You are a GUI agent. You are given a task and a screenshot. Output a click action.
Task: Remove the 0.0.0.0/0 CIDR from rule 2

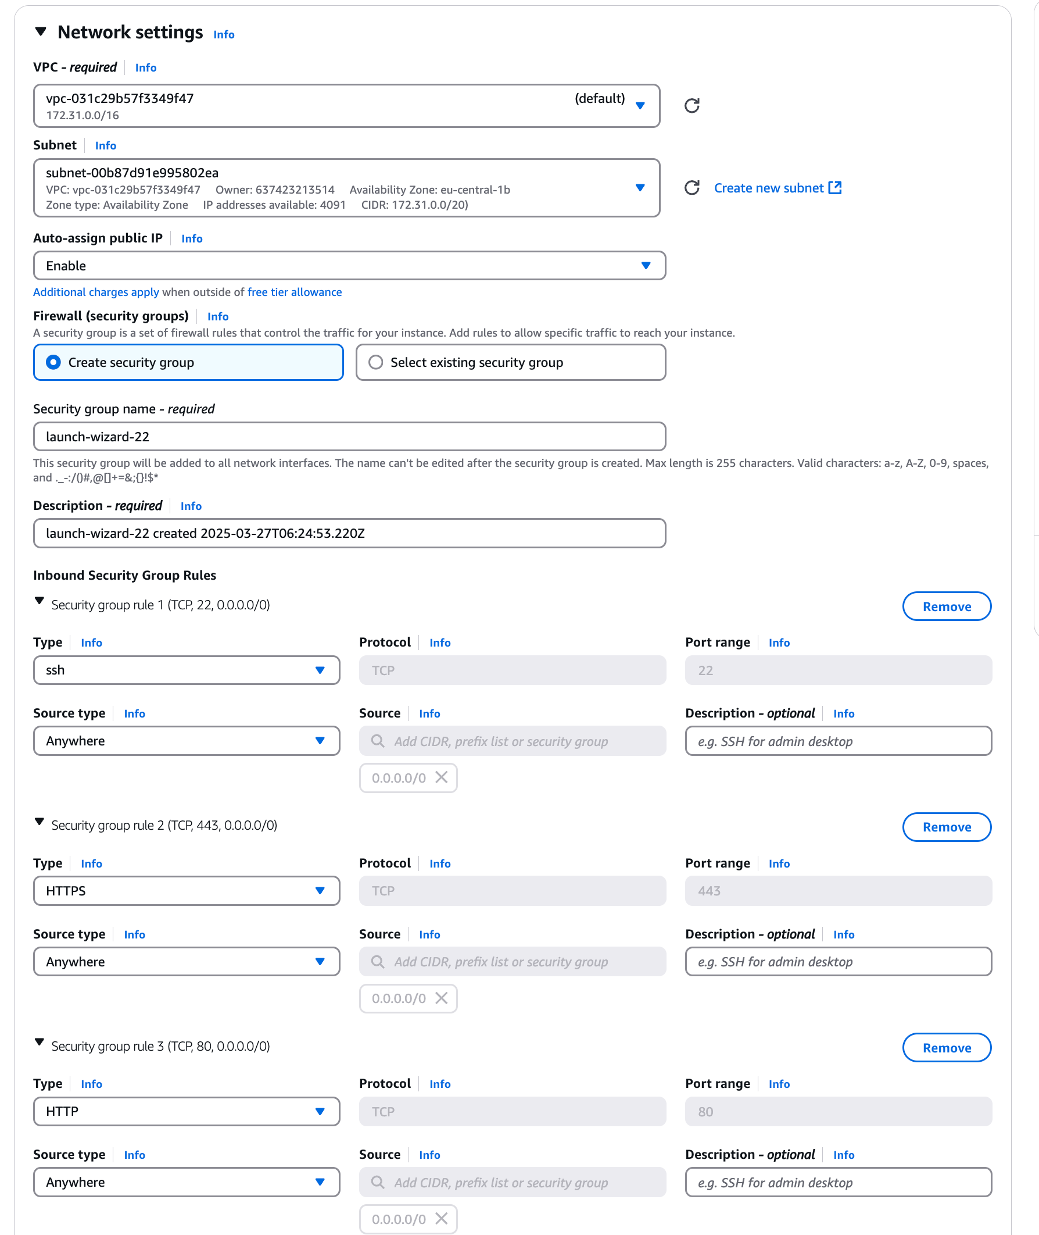tap(442, 998)
